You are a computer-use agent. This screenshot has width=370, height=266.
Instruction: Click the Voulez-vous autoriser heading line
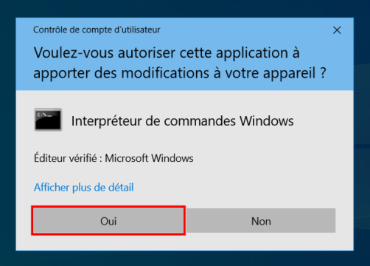[167, 53]
